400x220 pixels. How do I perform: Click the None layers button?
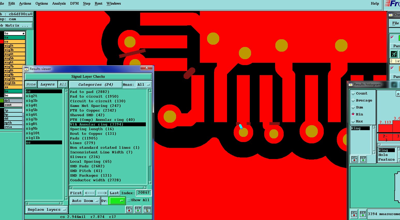[31, 84]
